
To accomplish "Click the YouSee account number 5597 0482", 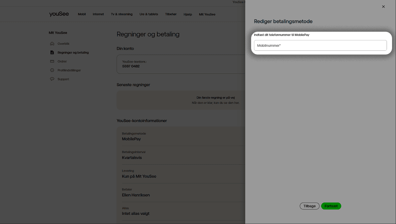I will pos(131,66).
